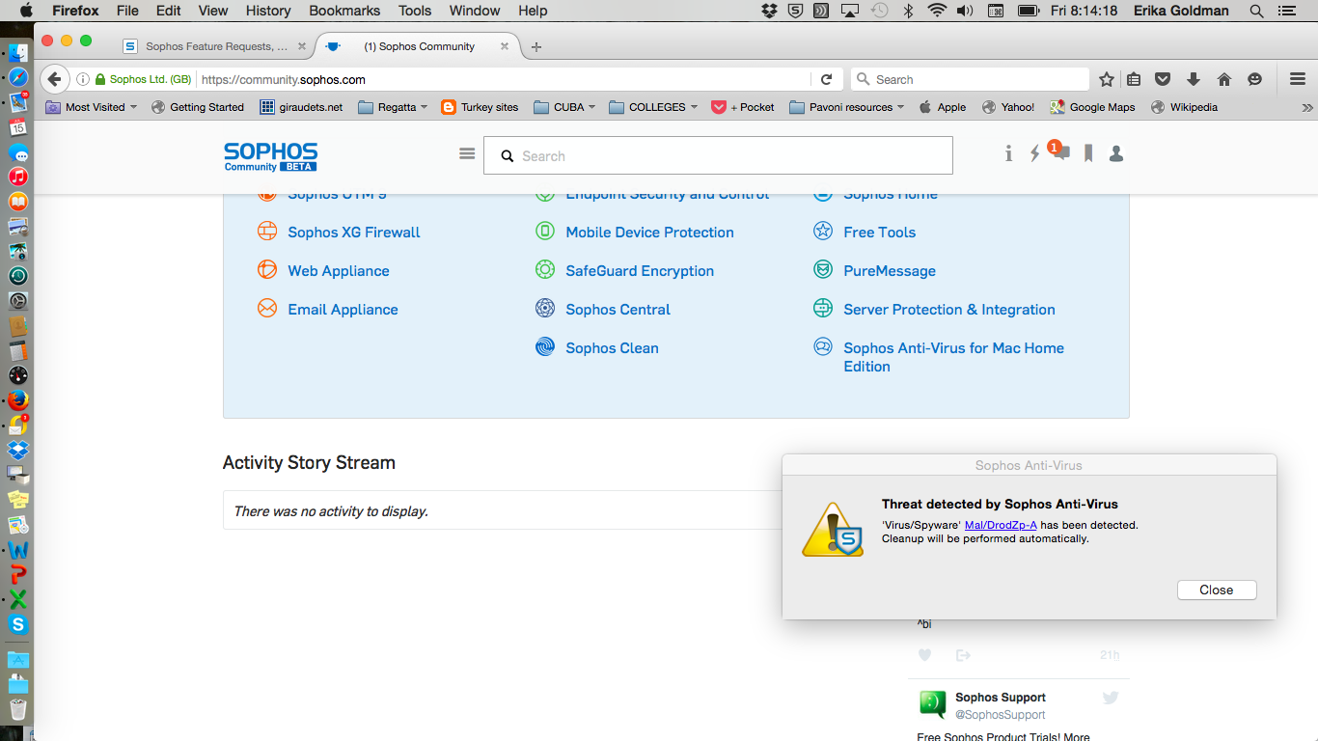The width and height of the screenshot is (1318, 741).
Task: Reload the page with the refresh icon
Action: click(826, 79)
